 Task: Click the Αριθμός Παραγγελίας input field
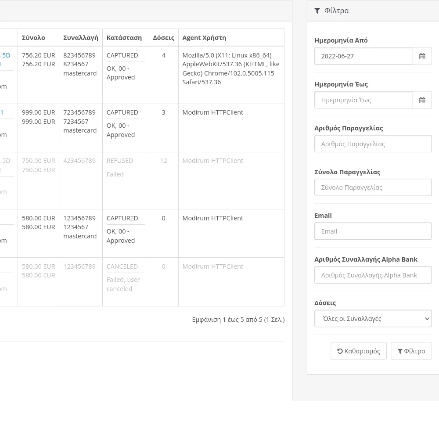pyautogui.click(x=373, y=144)
